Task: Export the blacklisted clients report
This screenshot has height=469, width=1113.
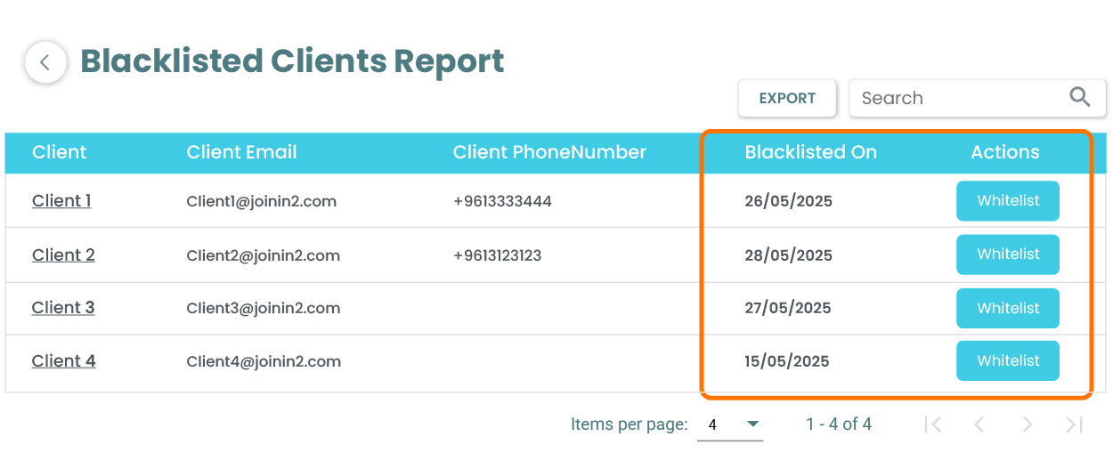Action: point(787,98)
